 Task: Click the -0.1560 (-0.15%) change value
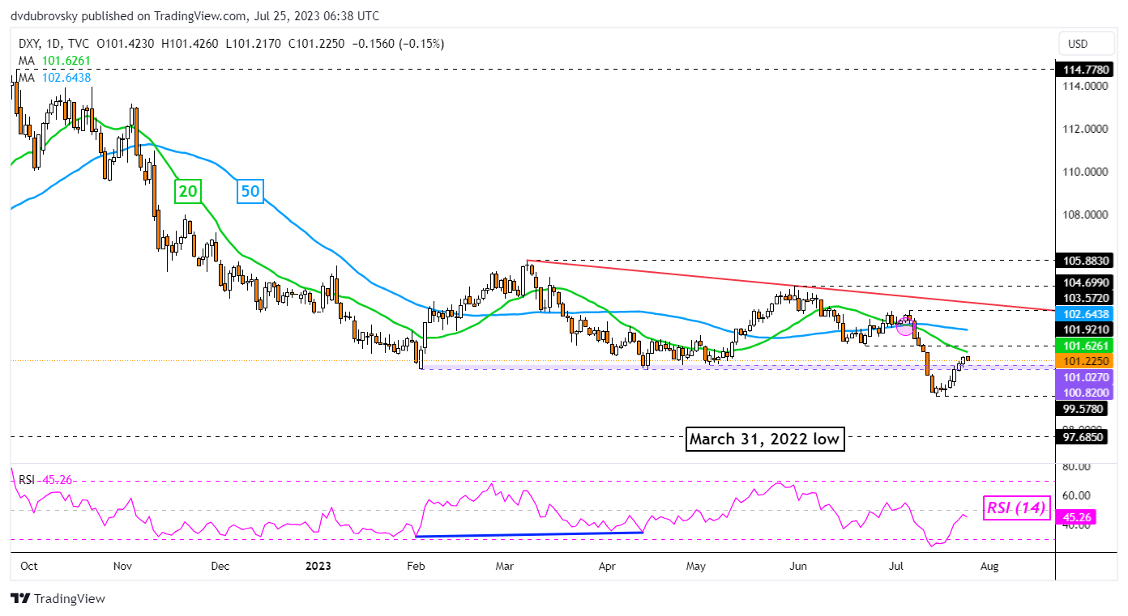399,44
